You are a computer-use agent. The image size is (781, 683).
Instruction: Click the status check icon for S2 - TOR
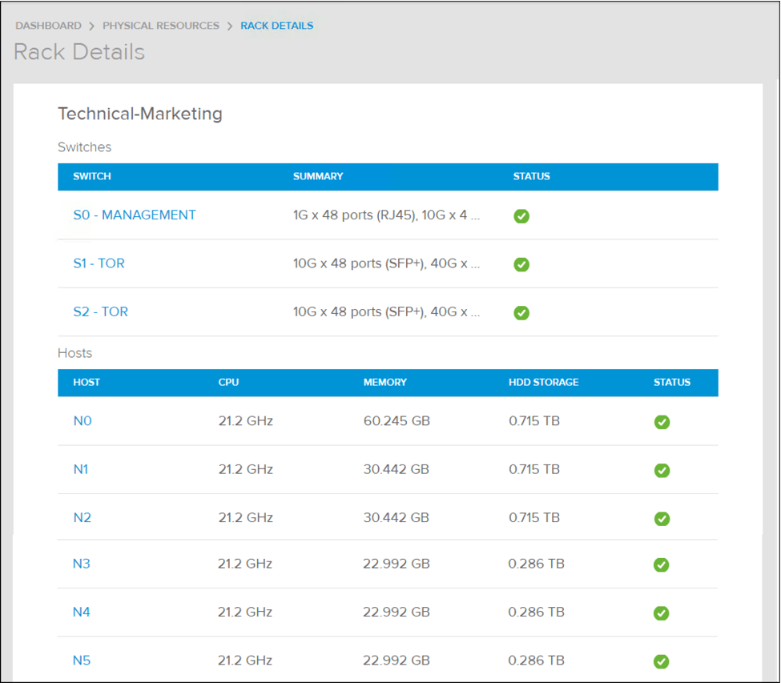coord(521,313)
